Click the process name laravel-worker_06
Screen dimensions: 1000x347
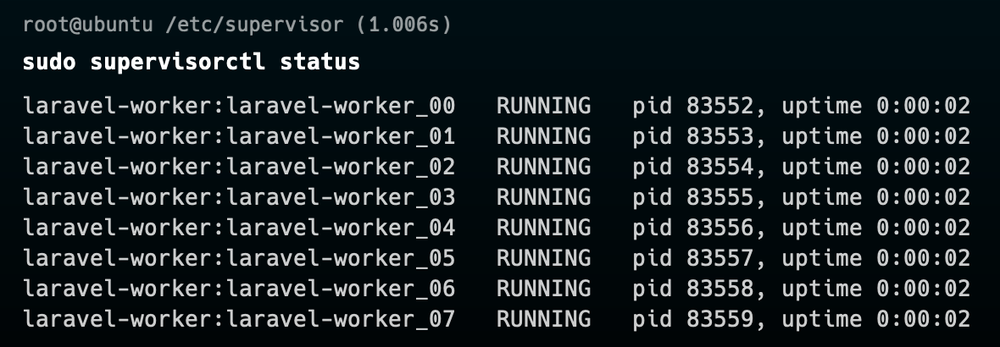[342, 289]
